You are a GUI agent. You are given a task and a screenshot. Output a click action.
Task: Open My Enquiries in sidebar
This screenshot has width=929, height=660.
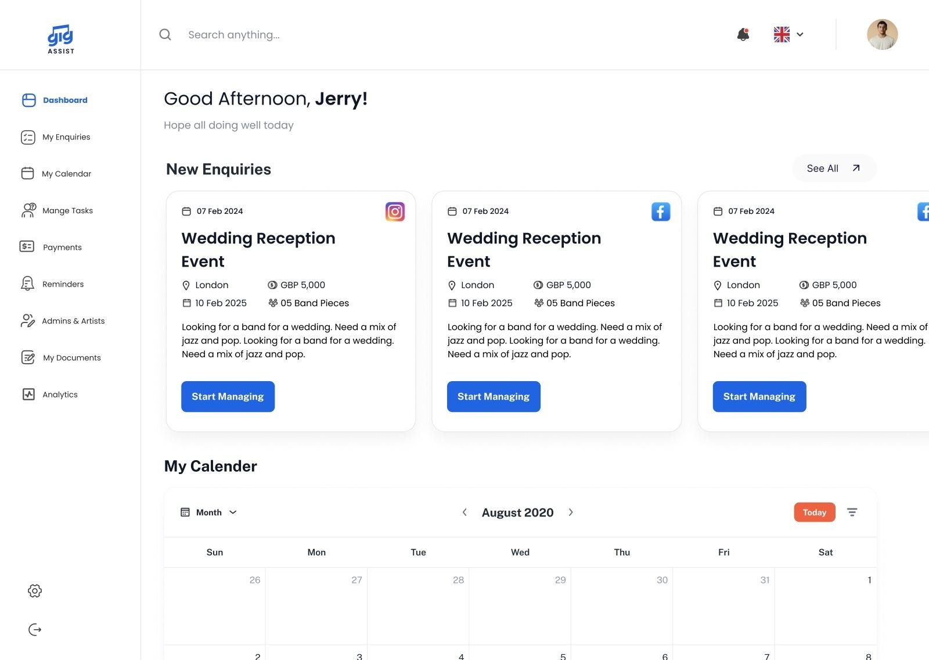tap(56, 137)
